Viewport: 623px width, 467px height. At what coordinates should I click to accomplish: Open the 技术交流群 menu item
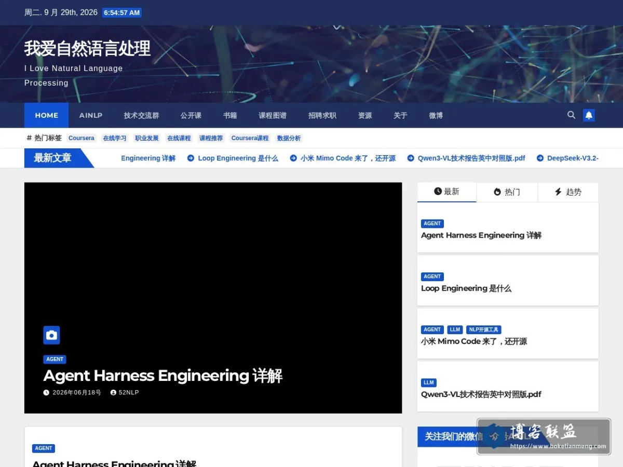tap(141, 115)
